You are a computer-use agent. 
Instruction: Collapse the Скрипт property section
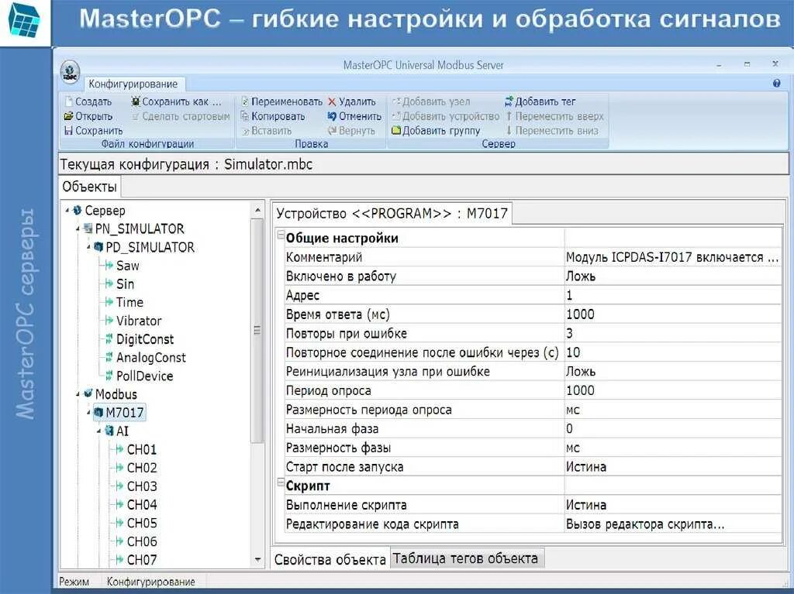coord(281,483)
